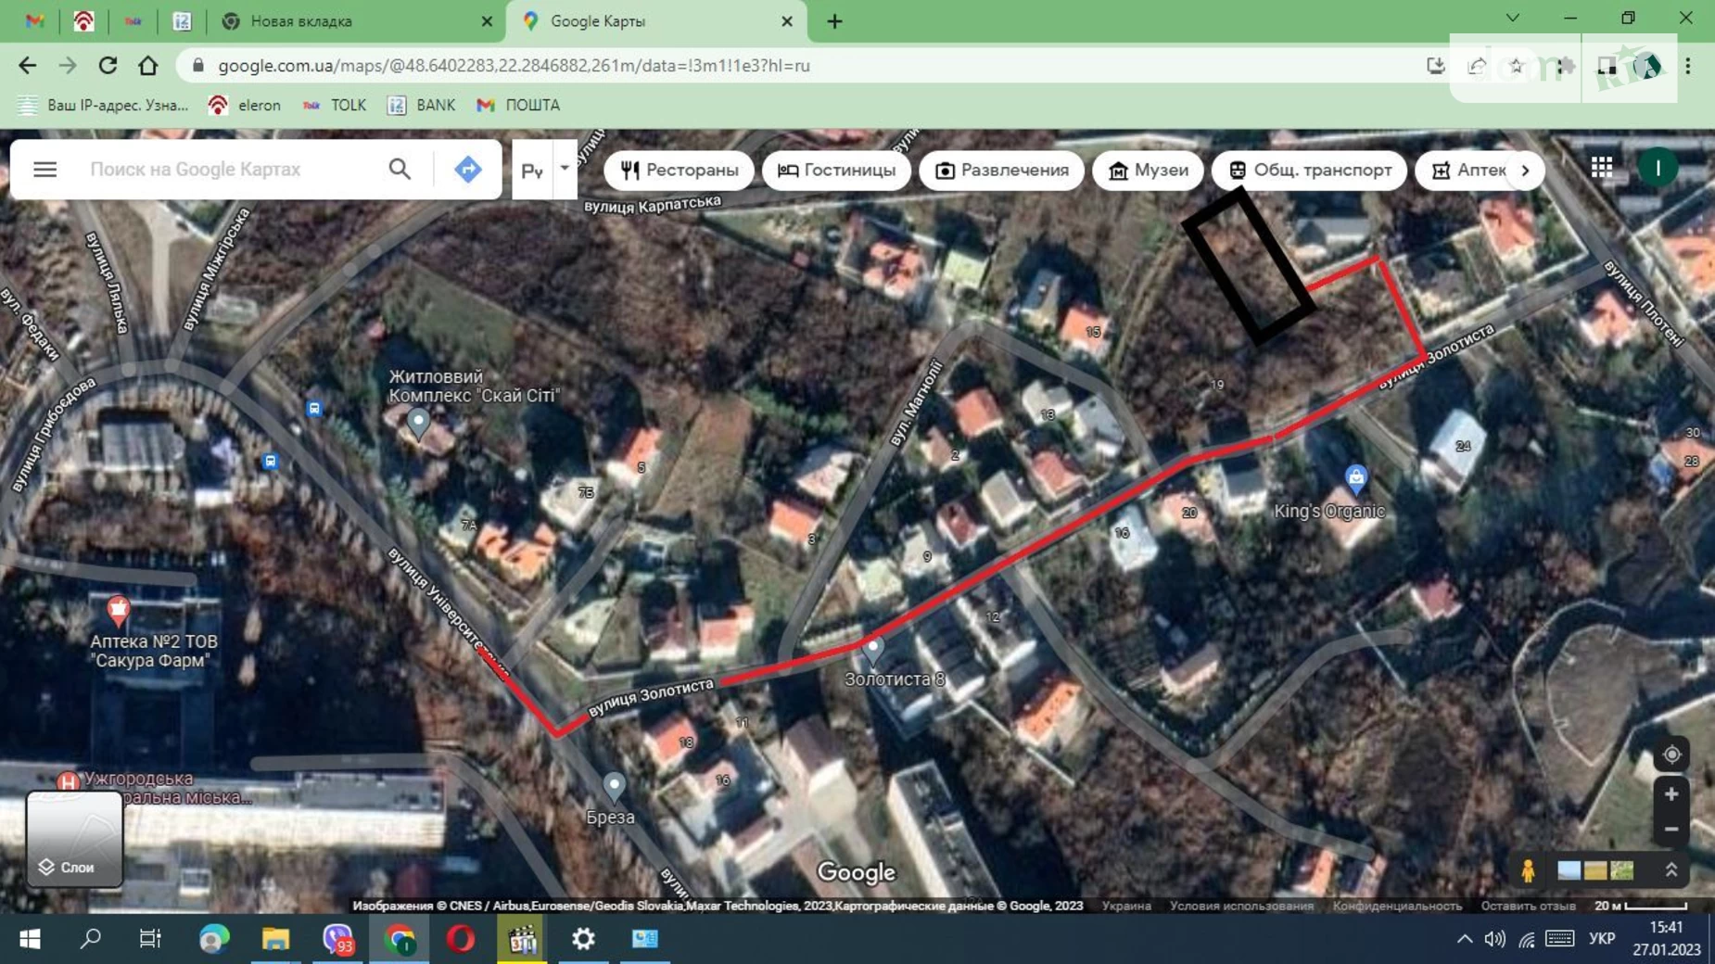Bookmark this page with the star
Screen dimensions: 1715x964
(x=1516, y=66)
